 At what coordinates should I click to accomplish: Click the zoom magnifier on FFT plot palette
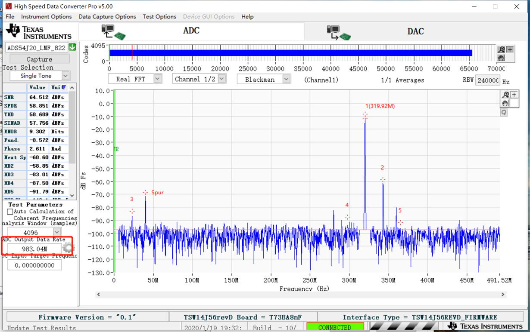pyautogui.click(x=506, y=95)
